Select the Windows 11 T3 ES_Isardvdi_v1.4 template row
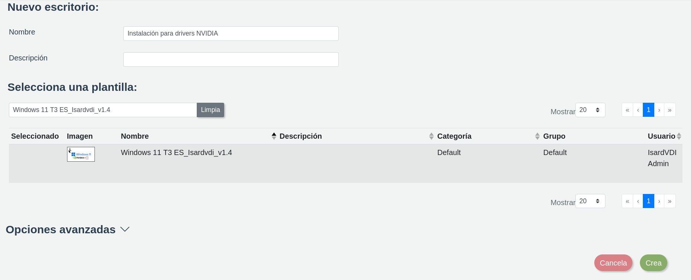Image resolution: width=691 pixels, height=280 pixels. [x=176, y=153]
